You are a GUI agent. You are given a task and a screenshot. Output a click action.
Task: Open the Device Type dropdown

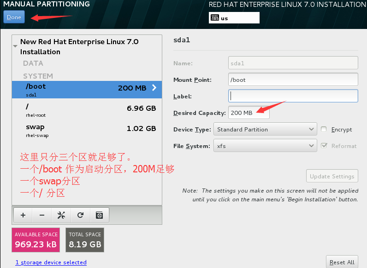tap(265, 129)
